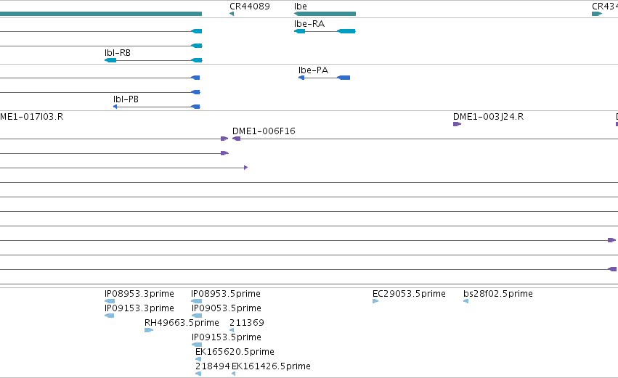Select the small CR44089 gene arrow glyph

point(232,14)
